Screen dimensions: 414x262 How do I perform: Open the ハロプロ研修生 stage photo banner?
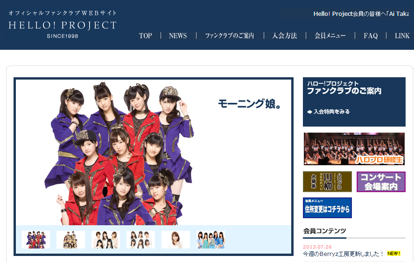point(354,149)
